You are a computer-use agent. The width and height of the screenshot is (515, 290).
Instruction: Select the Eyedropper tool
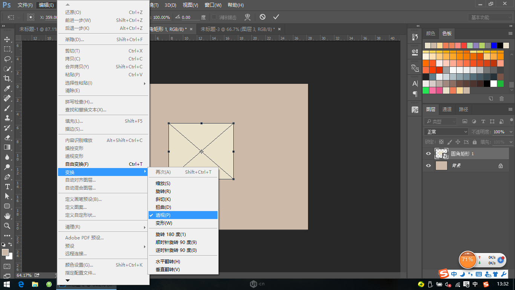coord(7,88)
